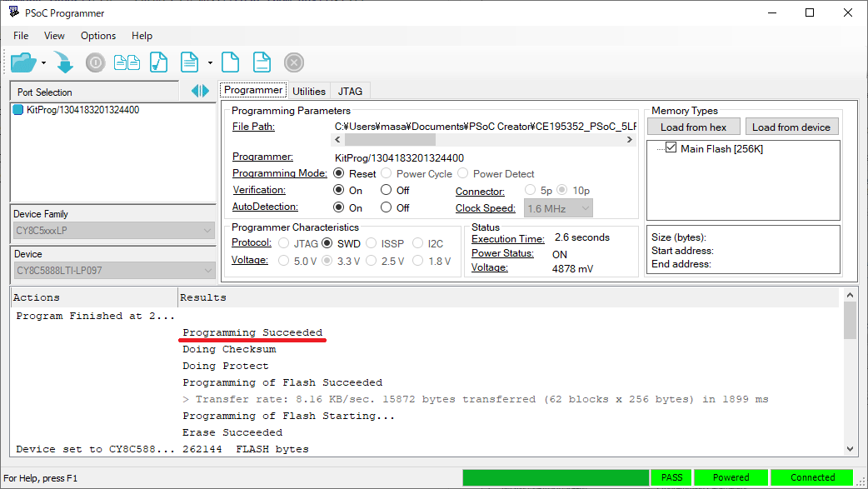Click the Load from device button

791,127
